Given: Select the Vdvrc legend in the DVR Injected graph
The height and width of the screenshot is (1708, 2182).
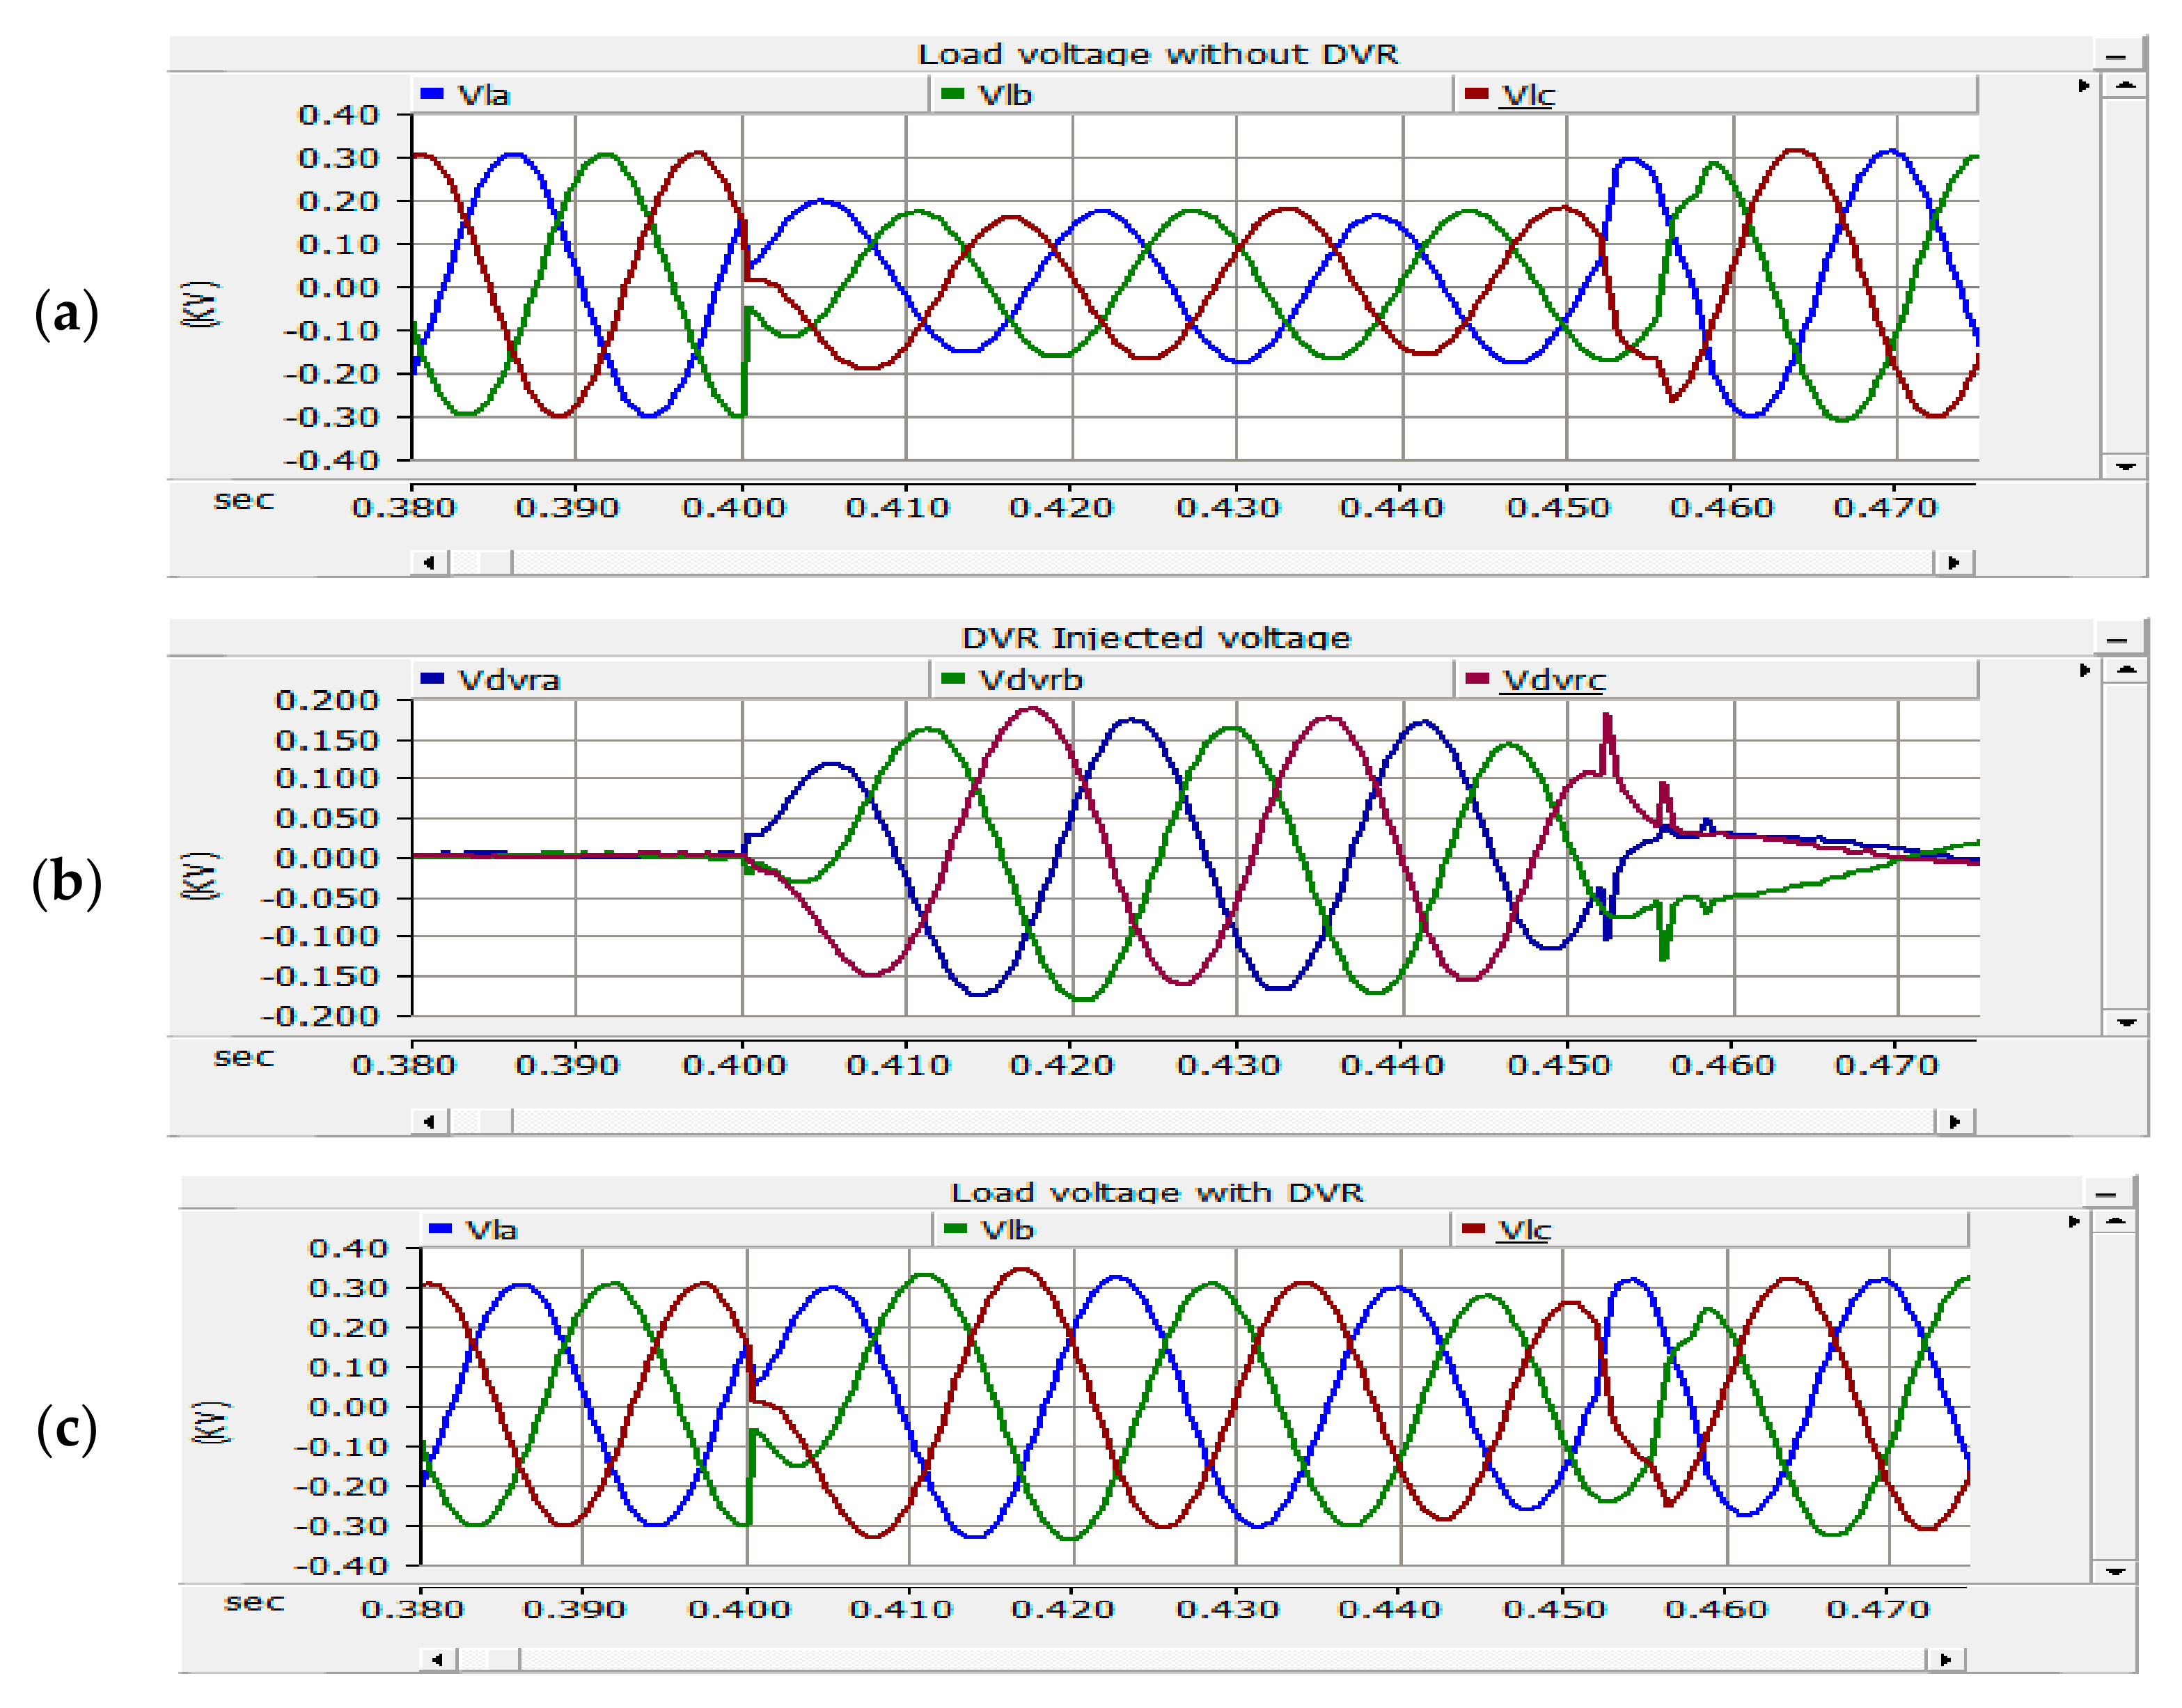Looking at the screenshot, I should point(1553,680).
